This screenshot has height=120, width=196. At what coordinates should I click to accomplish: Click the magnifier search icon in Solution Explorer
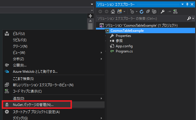pyautogui.click(x=189, y=19)
